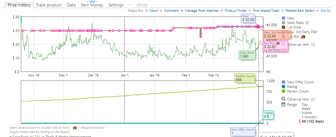Toggle the Buy Box legend entry
The height and width of the screenshot is (137, 336).
[293, 37]
